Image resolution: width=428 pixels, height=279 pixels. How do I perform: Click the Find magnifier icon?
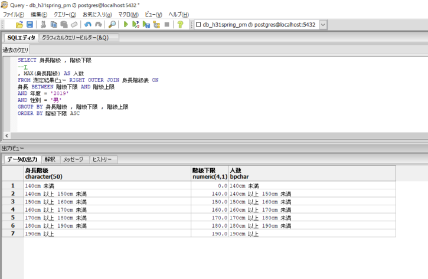tap(112, 25)
